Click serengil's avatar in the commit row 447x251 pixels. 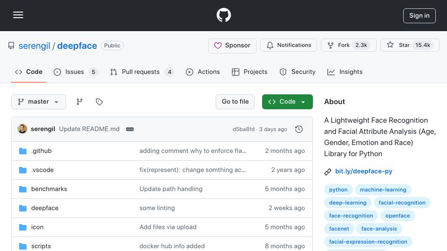[22, 129]
